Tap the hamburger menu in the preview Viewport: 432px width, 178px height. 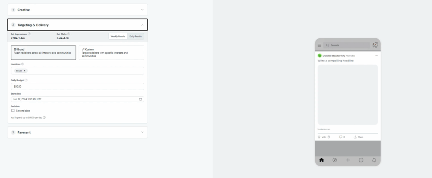point(319,45)
